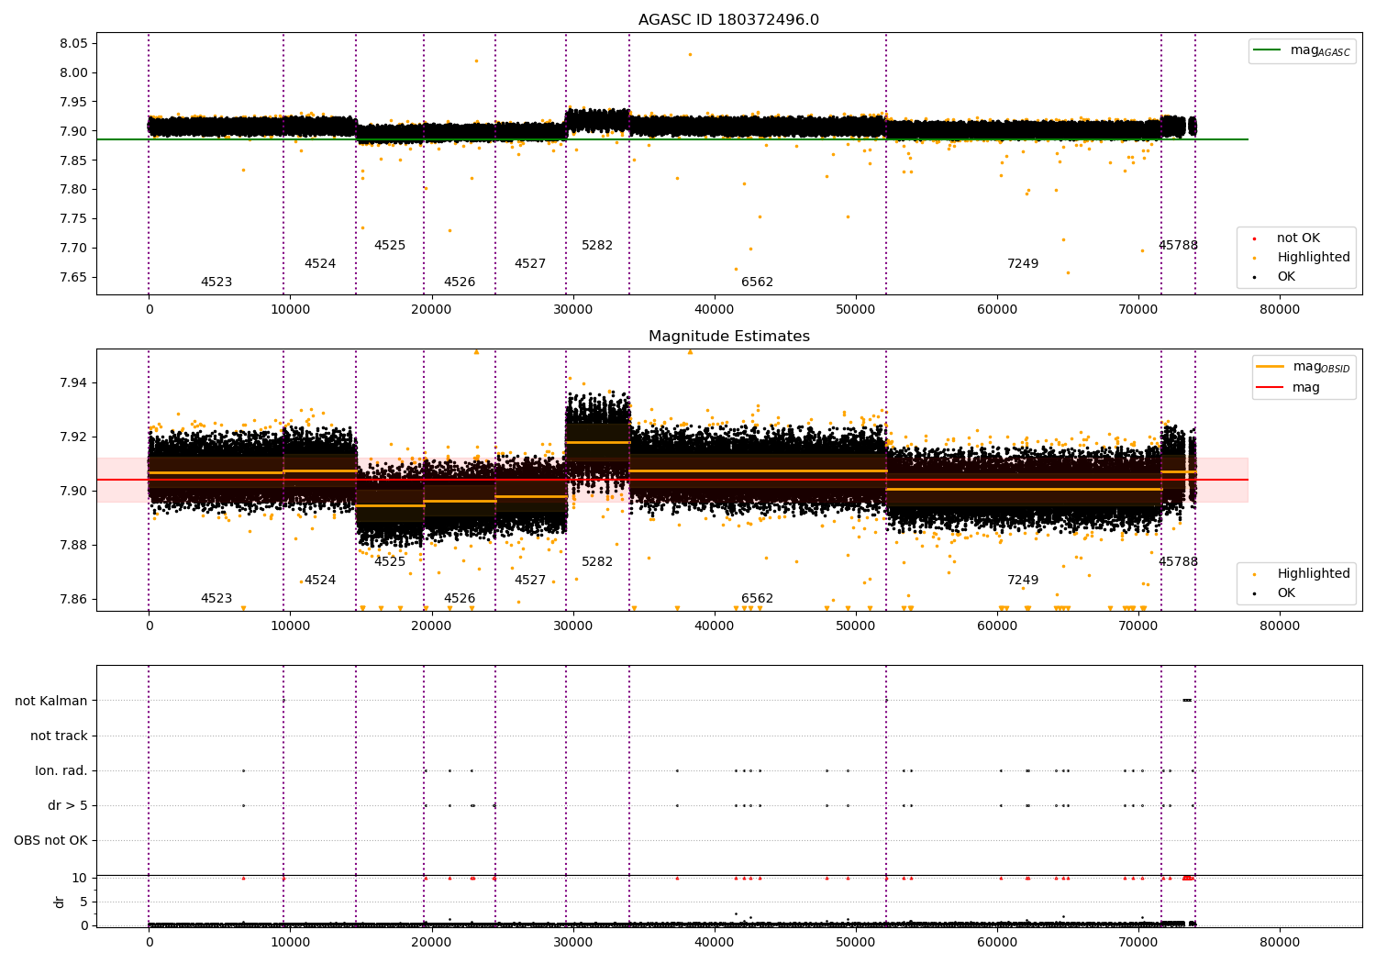Click the 'OBS not OK' flag row label

(51, 841)
